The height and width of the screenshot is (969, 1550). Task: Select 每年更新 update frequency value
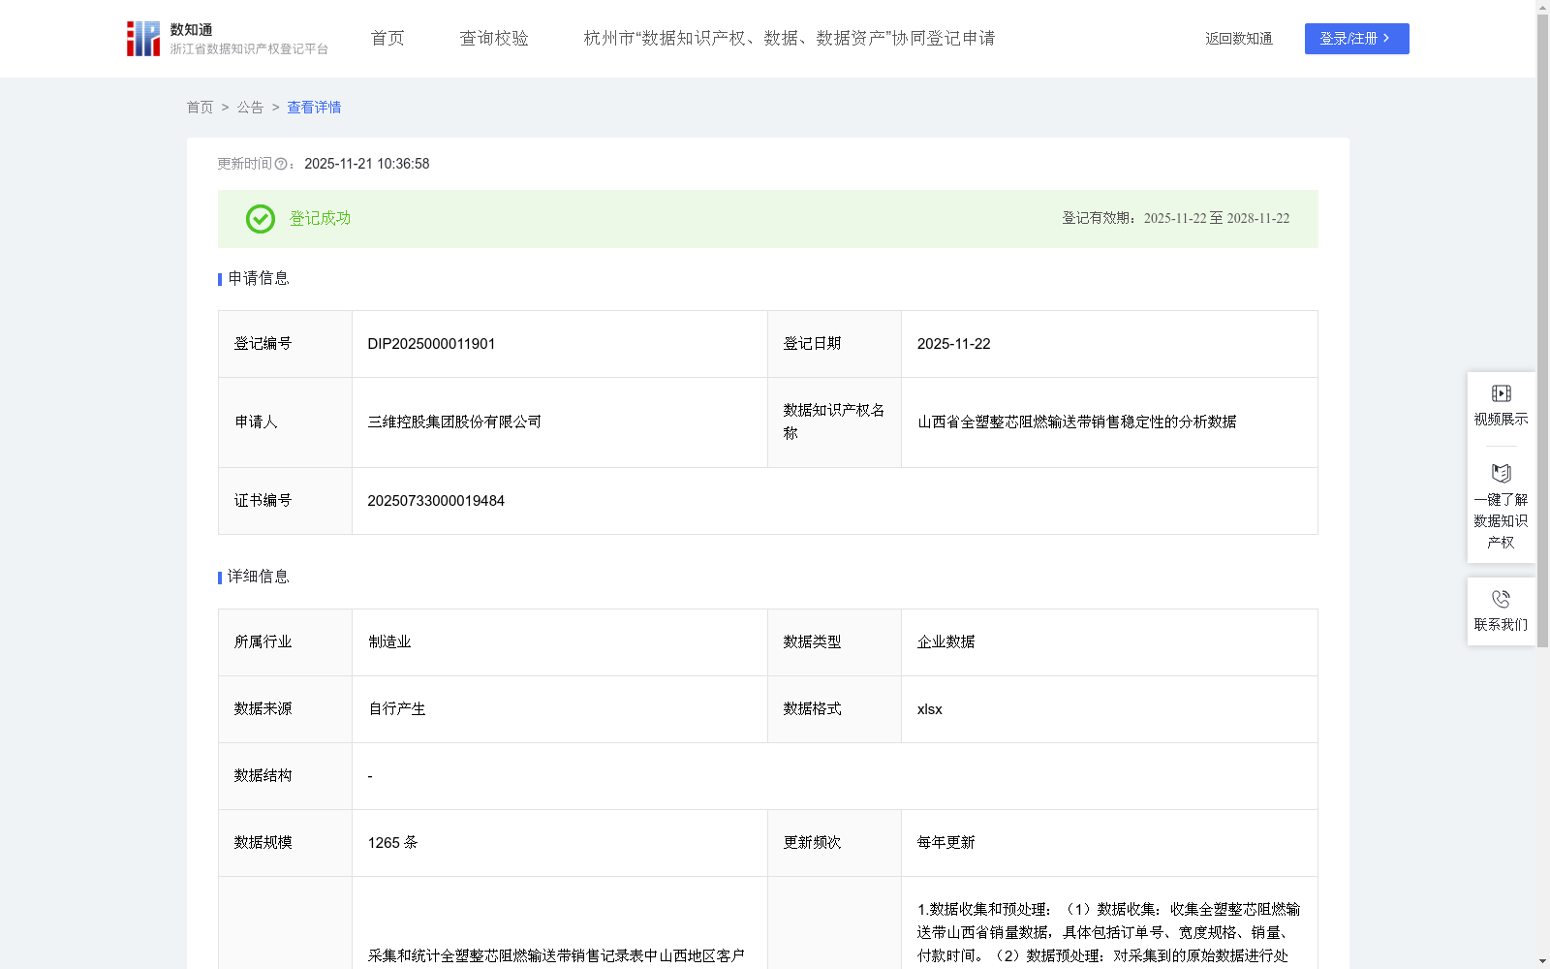point(946,843)
